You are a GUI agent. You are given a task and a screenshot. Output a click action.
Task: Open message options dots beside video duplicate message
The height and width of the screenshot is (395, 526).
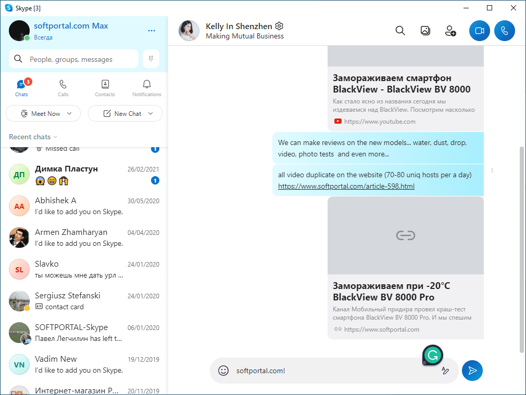(492, 170)
